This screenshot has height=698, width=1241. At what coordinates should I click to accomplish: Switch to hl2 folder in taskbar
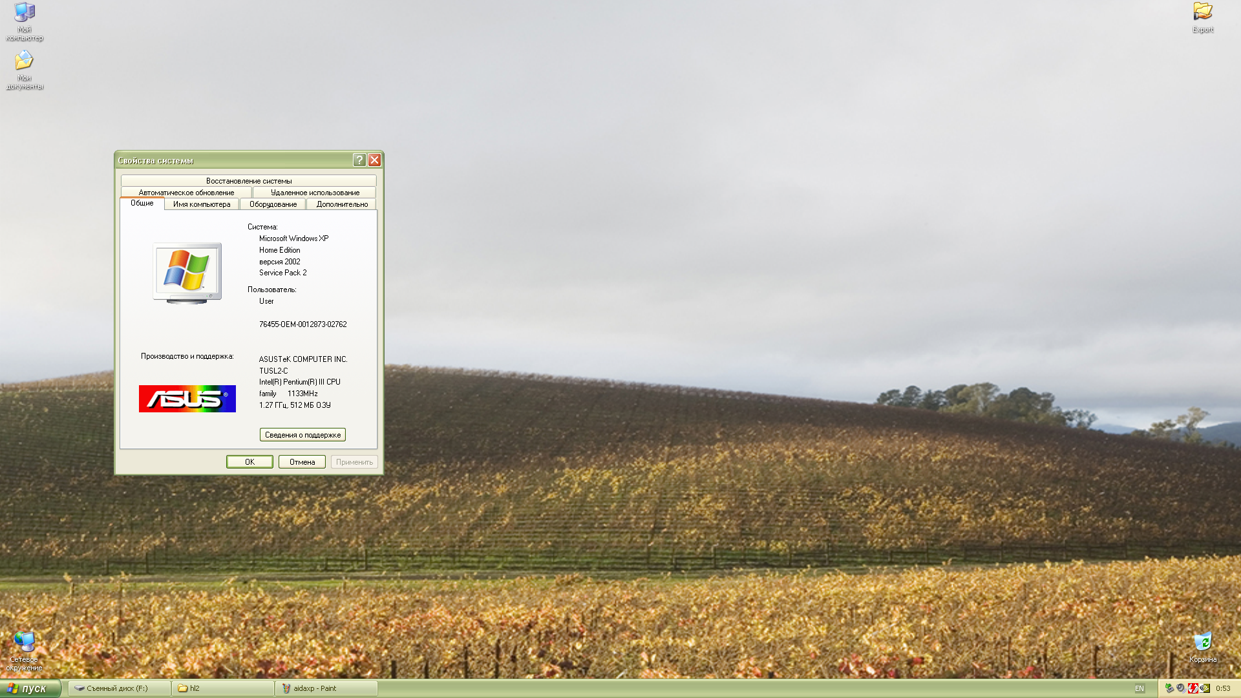(223, 688)
